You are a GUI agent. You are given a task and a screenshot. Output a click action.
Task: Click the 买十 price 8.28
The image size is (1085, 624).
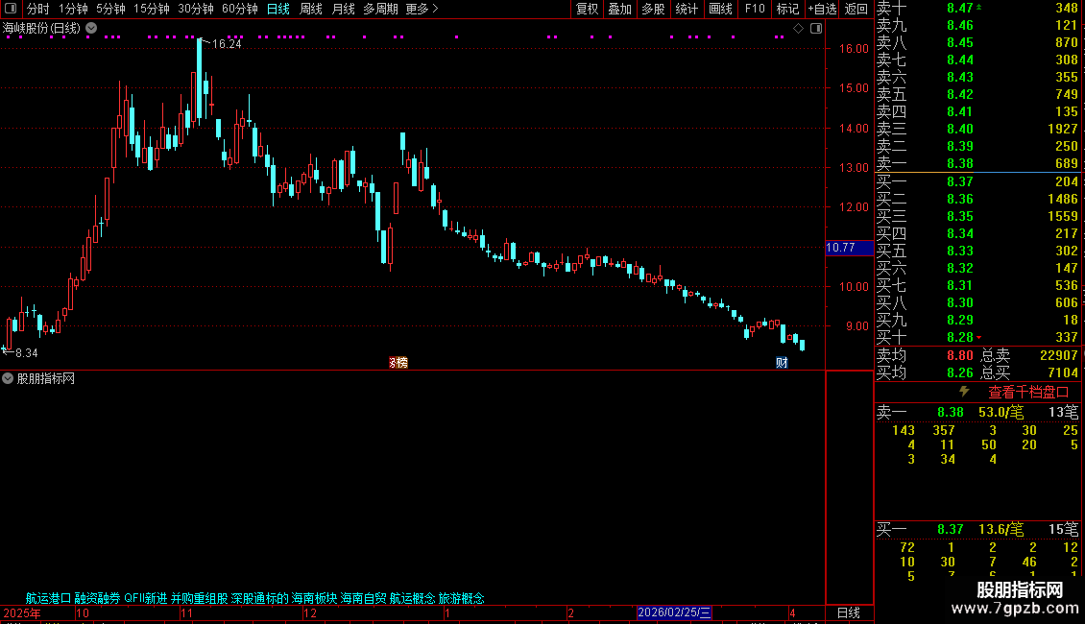click(960, 338)
